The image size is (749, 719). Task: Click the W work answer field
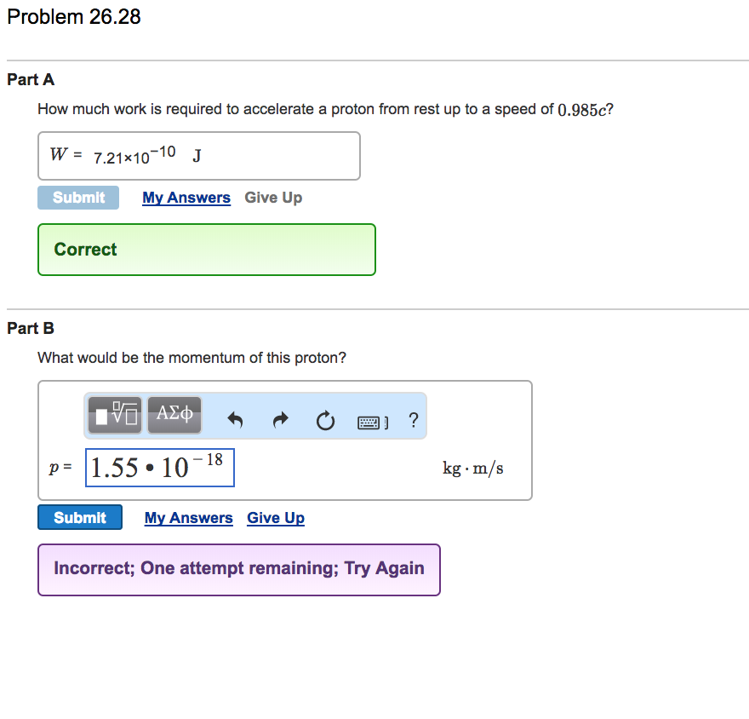click(199, 155)
